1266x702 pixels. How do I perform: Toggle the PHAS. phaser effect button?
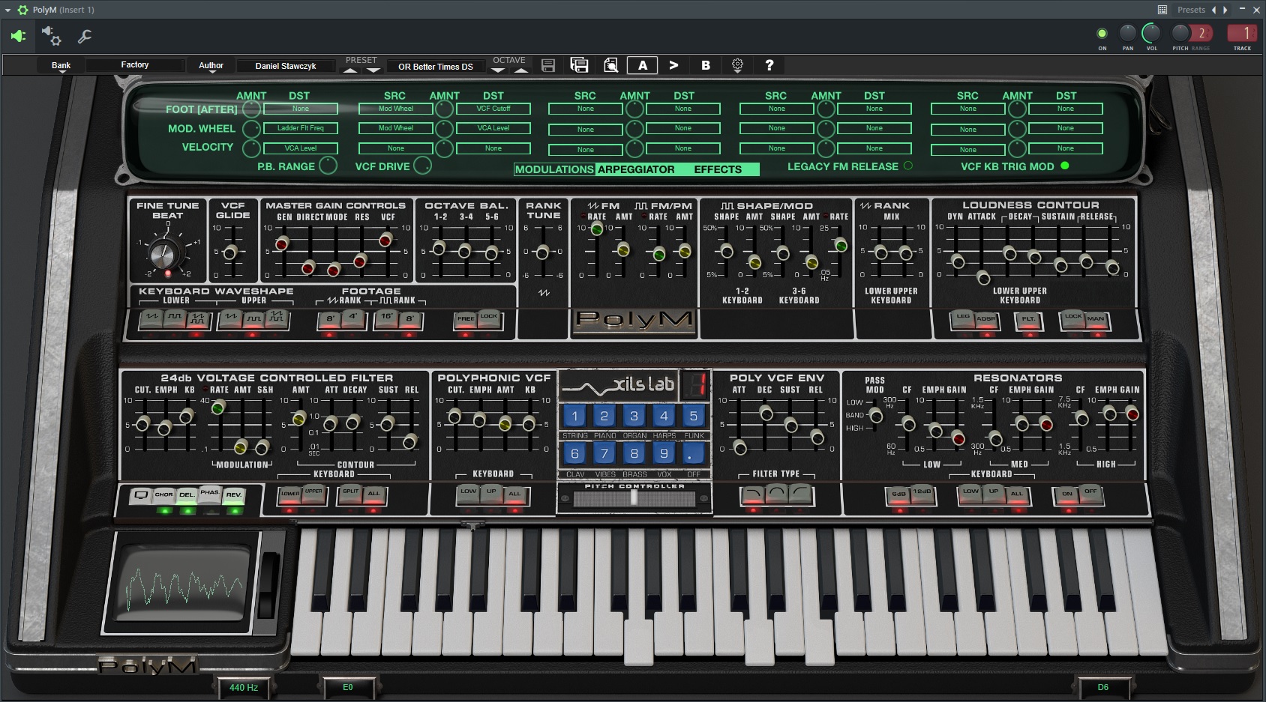(210, 494)
